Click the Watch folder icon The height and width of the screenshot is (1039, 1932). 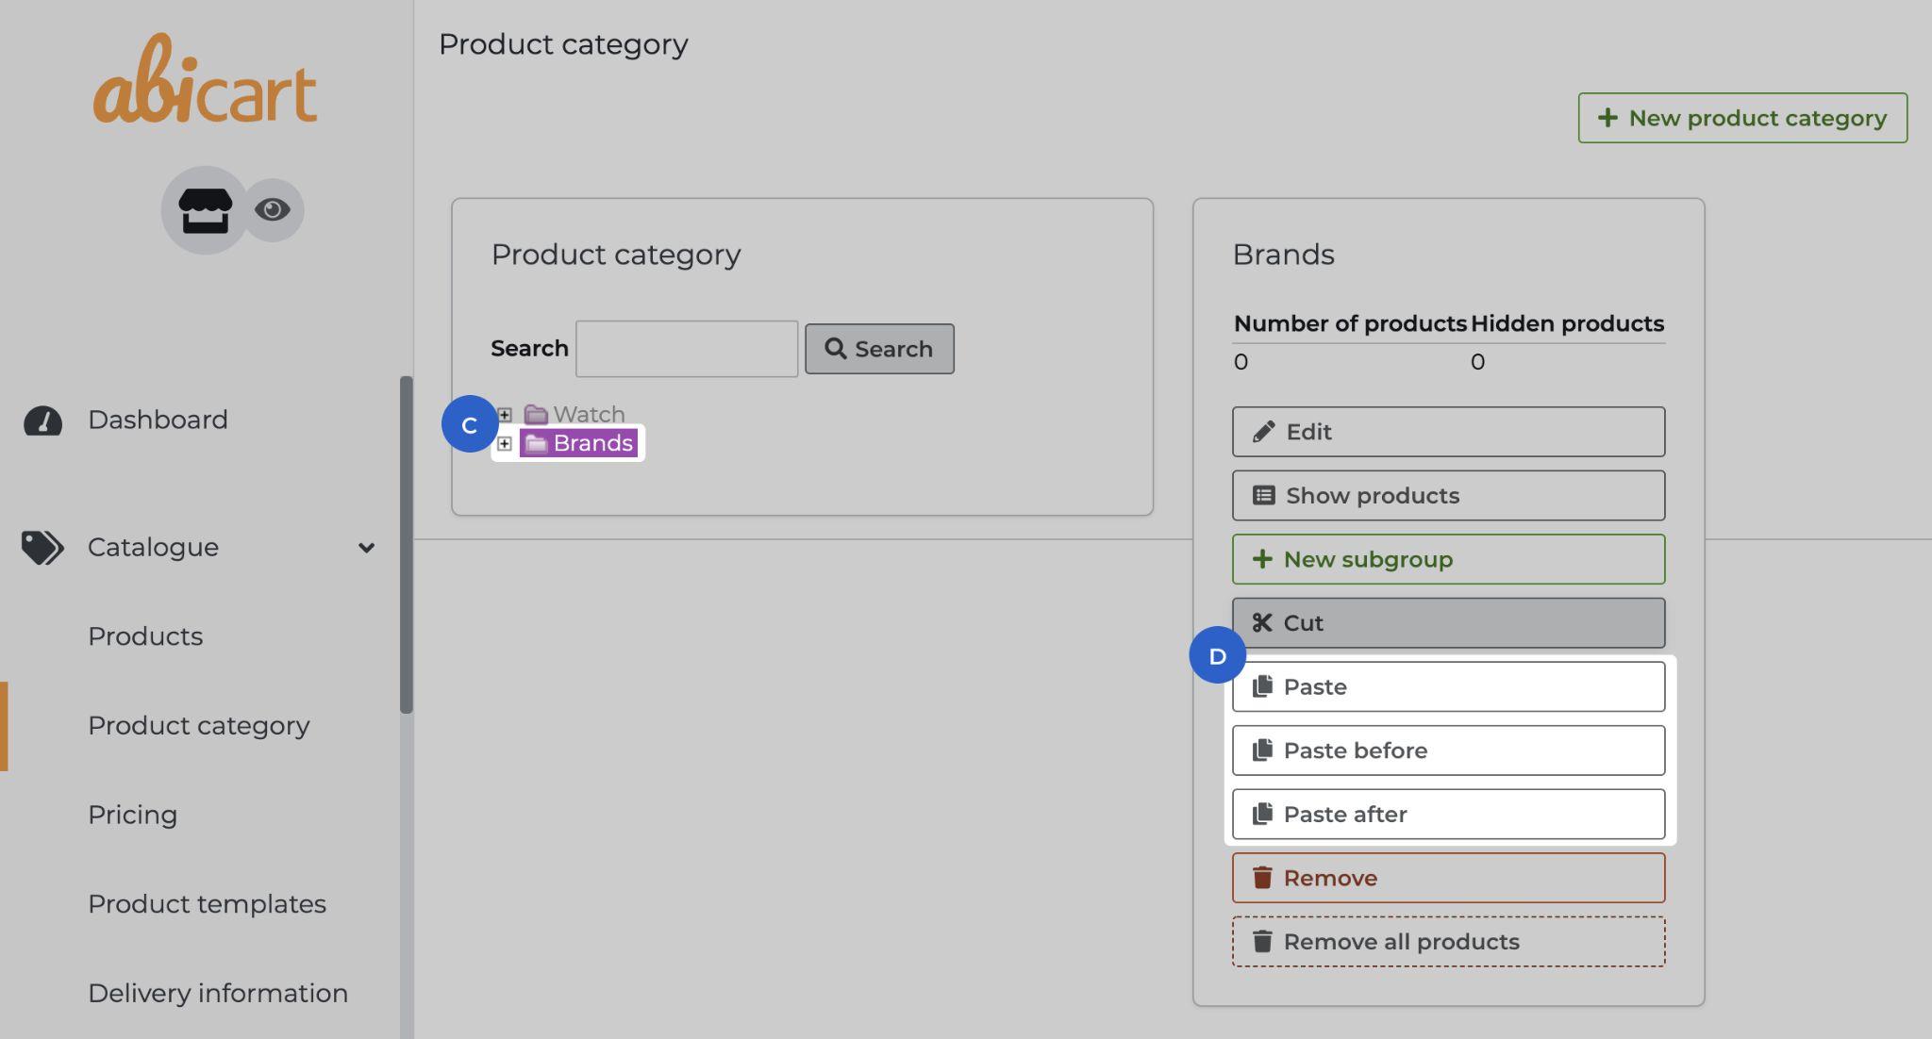click(536, 415)
